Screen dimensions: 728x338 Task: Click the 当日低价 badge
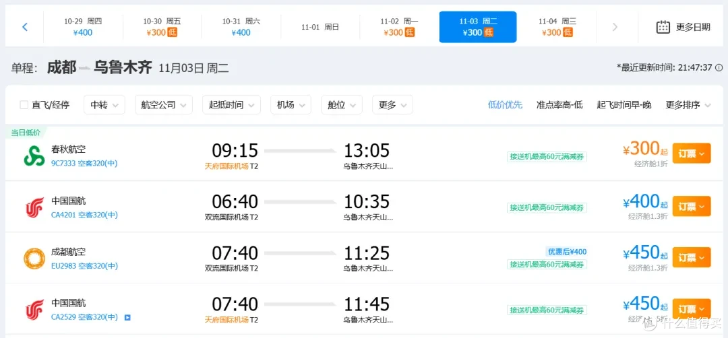(26, 133)
